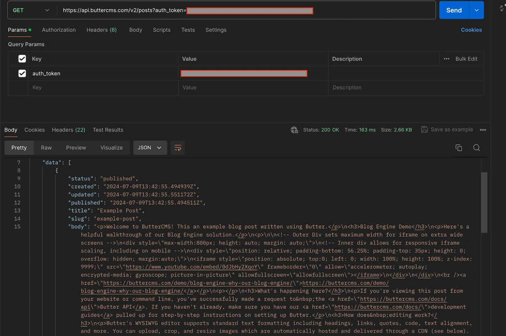
Task: Open search in the response body
Action: (x=476, y=148)
